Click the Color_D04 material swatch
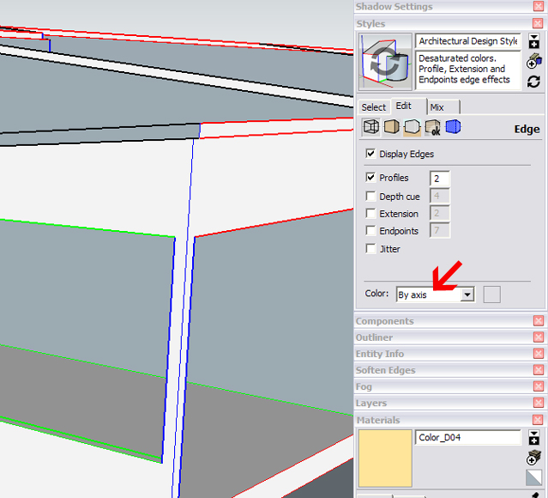 pyautogui.click(x=384, y=459)
